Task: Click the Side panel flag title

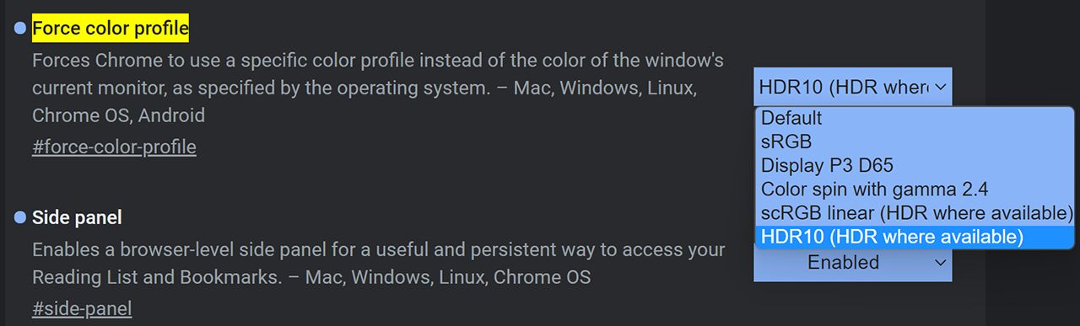Action: click(x=77, y=218)
